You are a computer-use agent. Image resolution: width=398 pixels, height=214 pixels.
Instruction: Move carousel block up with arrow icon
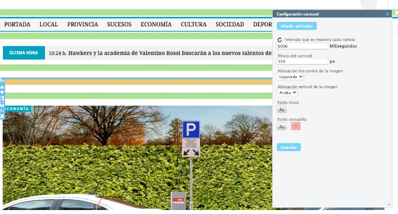pyautogui.click(x=2, y=86)
